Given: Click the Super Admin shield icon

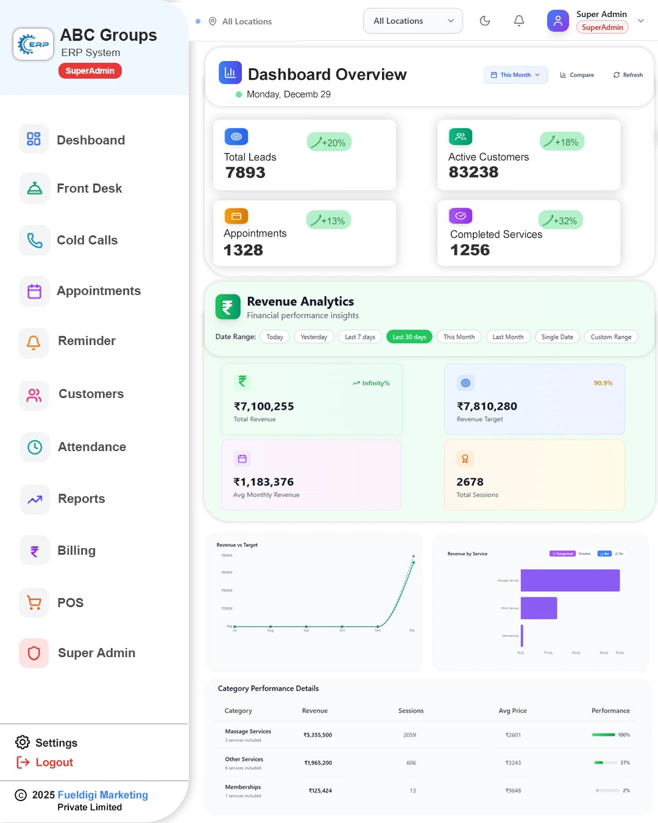Looking at the screenshot, I should [x=34, y=653].
